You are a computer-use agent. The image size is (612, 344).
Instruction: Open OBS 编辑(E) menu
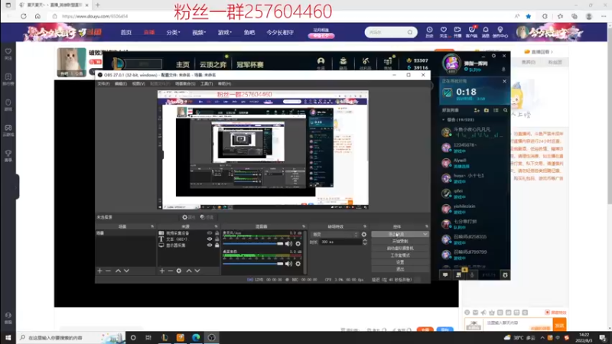click(121, 84)
